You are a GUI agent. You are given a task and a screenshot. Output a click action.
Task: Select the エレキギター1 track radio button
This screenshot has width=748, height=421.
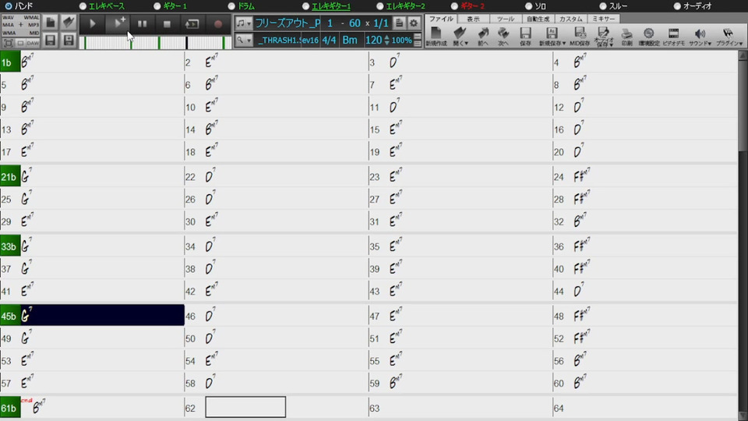[x=305, y=6]
